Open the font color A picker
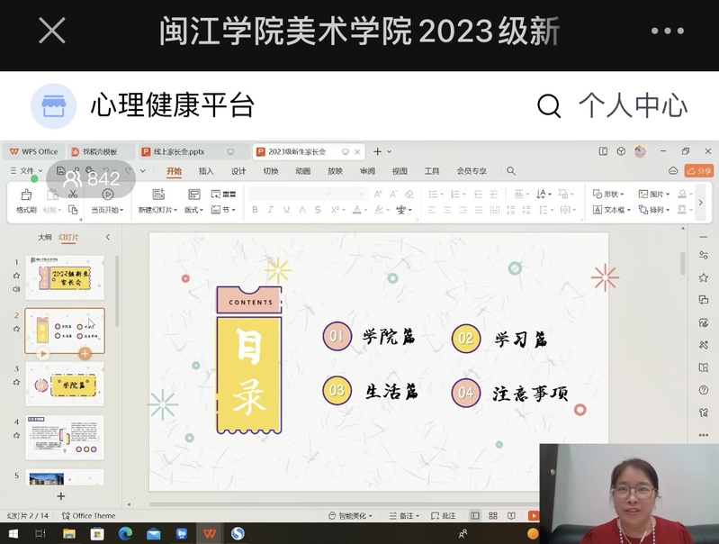The height and width of the screenshot is (544, 719). (356, 210)
